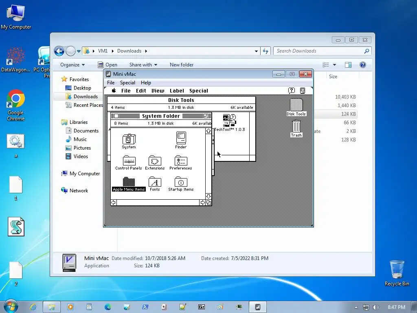The width and height of the screenshot is (417, 313).
Task: Click VM1 in the address breadcrumb
Action: tap(103, 51)
